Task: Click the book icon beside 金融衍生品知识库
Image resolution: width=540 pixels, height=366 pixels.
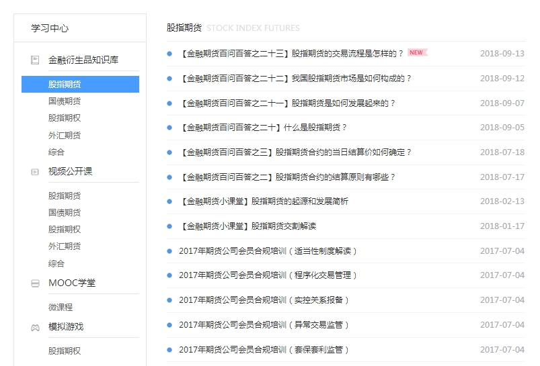Action: (35, 60)
